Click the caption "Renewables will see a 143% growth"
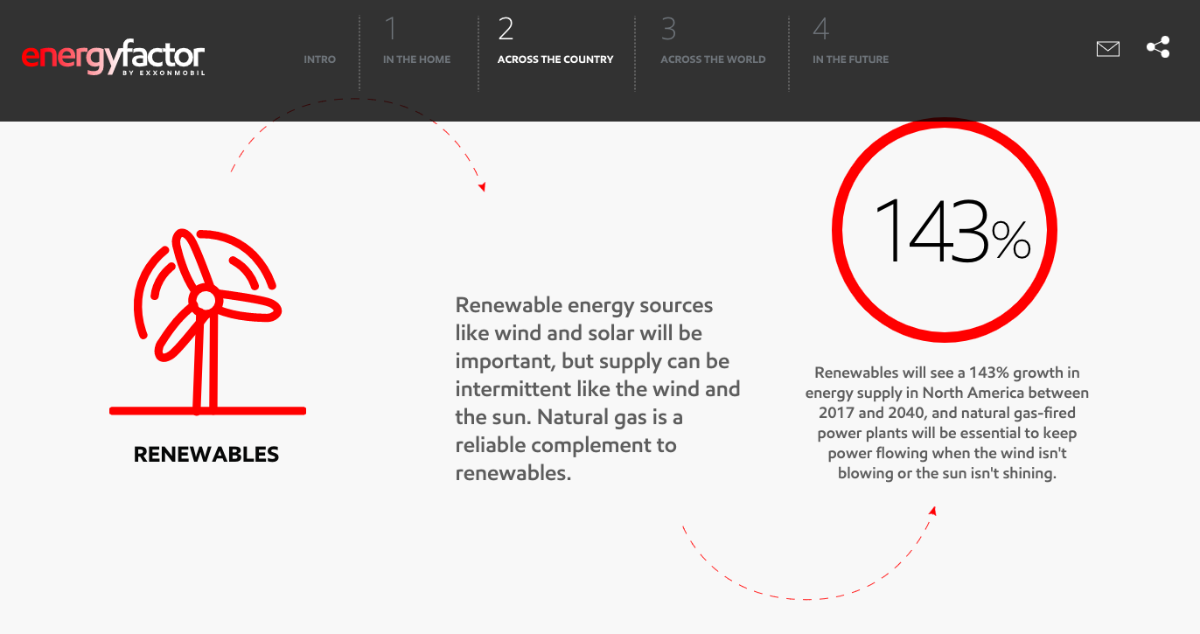 click(947, 423)
